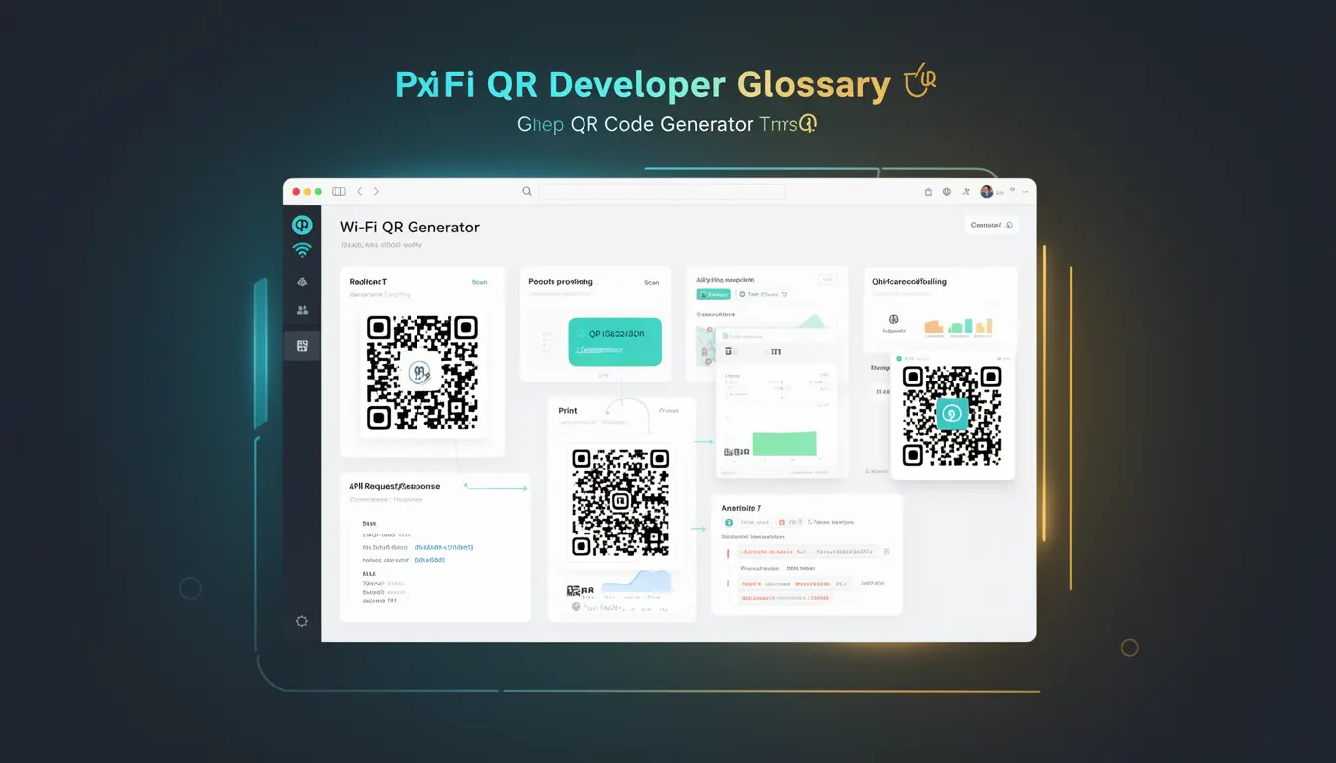Click the address search field
The height and width of the screenshot is (763, 1336).
click(x=662, y=191)
